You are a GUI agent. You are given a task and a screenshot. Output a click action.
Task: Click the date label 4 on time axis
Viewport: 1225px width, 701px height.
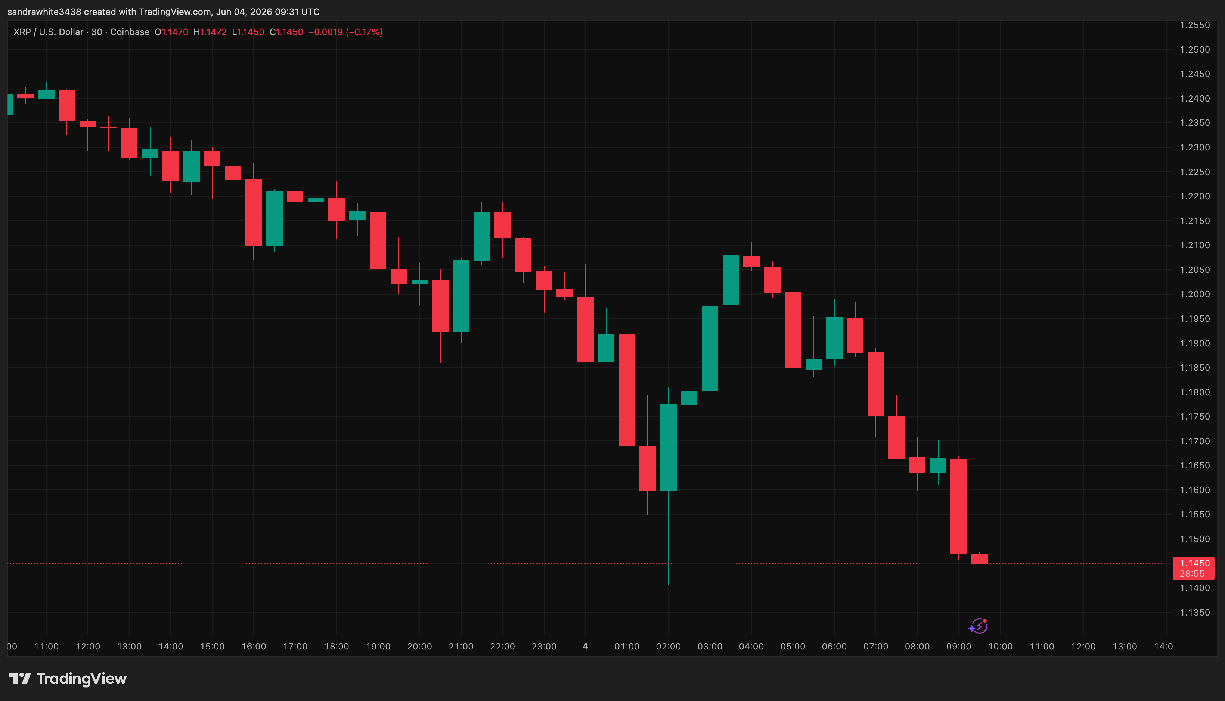[585, 647]
